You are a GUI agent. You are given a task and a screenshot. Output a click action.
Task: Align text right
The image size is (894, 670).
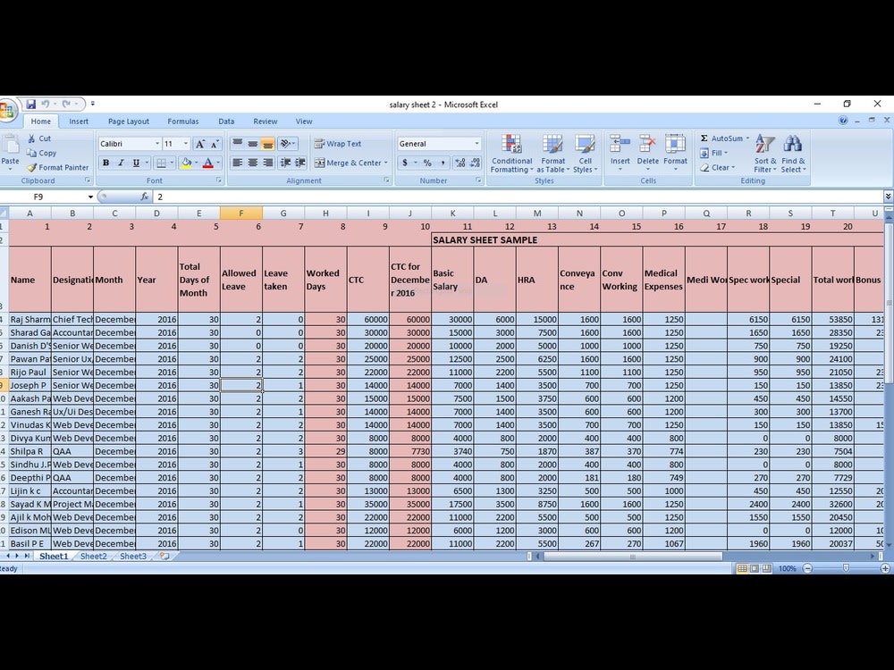coord(267,163)
